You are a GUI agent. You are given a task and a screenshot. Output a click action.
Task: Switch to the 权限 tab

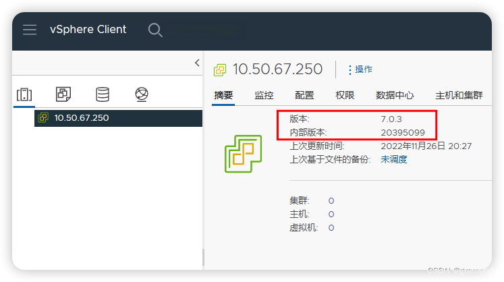click(345, 95)
